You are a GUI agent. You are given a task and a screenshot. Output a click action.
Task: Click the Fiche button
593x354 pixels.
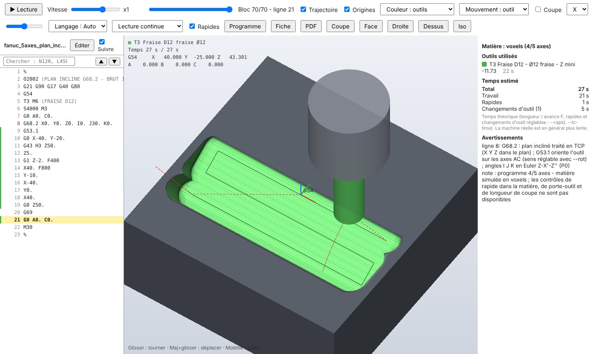(x=283, y=26)
